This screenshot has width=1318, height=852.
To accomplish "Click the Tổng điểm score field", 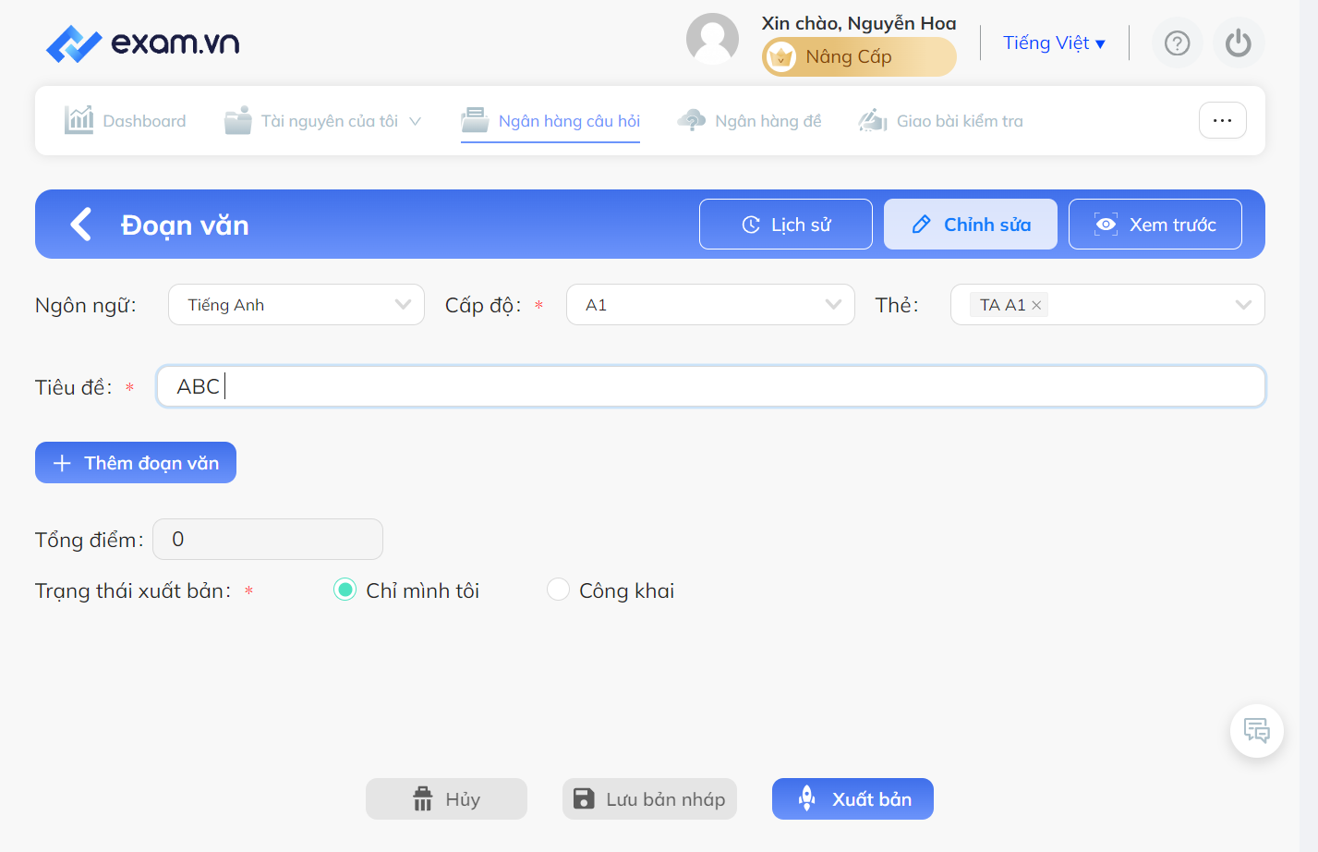I will pos(268,539).
